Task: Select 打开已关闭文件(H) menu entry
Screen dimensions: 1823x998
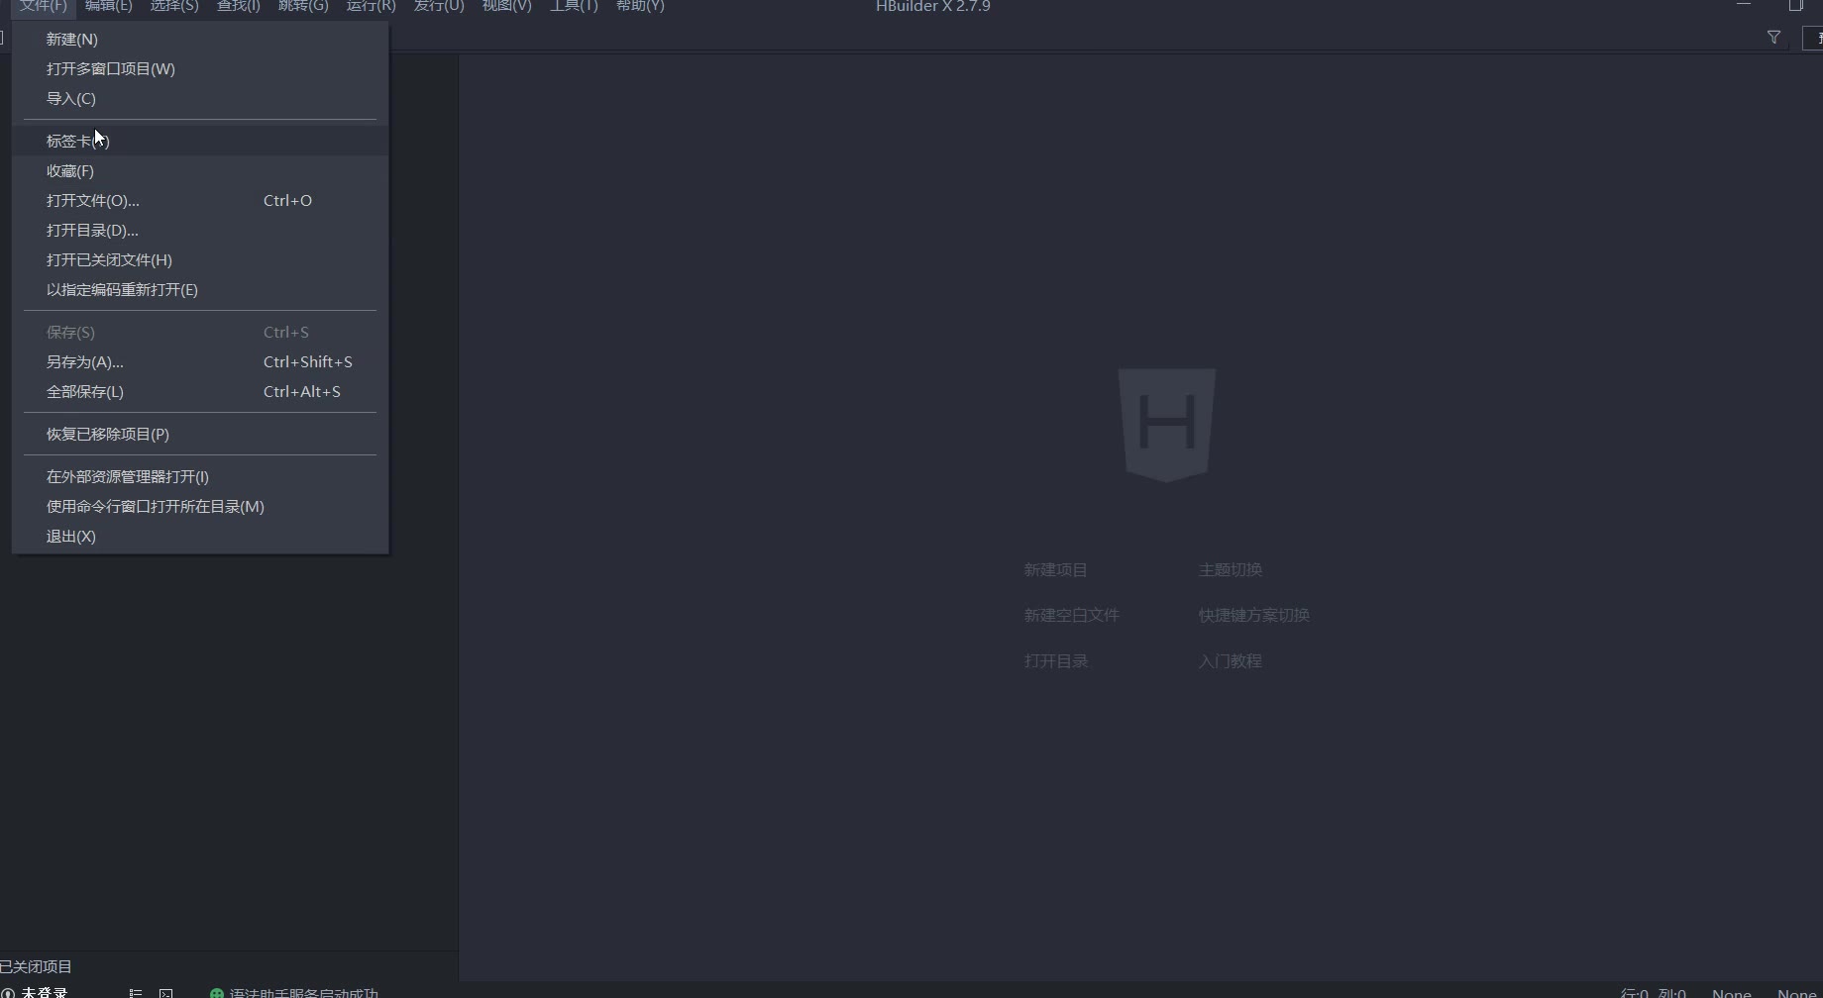Action: tap(200, 260)
